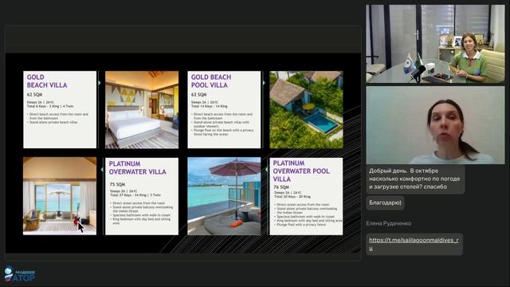Select the video feed of the speaking woman

tap(435, 125)
